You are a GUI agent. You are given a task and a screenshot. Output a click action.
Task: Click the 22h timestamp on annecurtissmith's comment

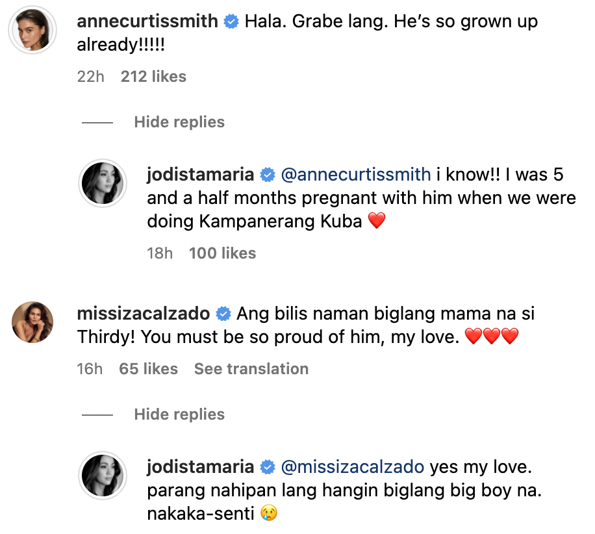click(x=90, y=77)
